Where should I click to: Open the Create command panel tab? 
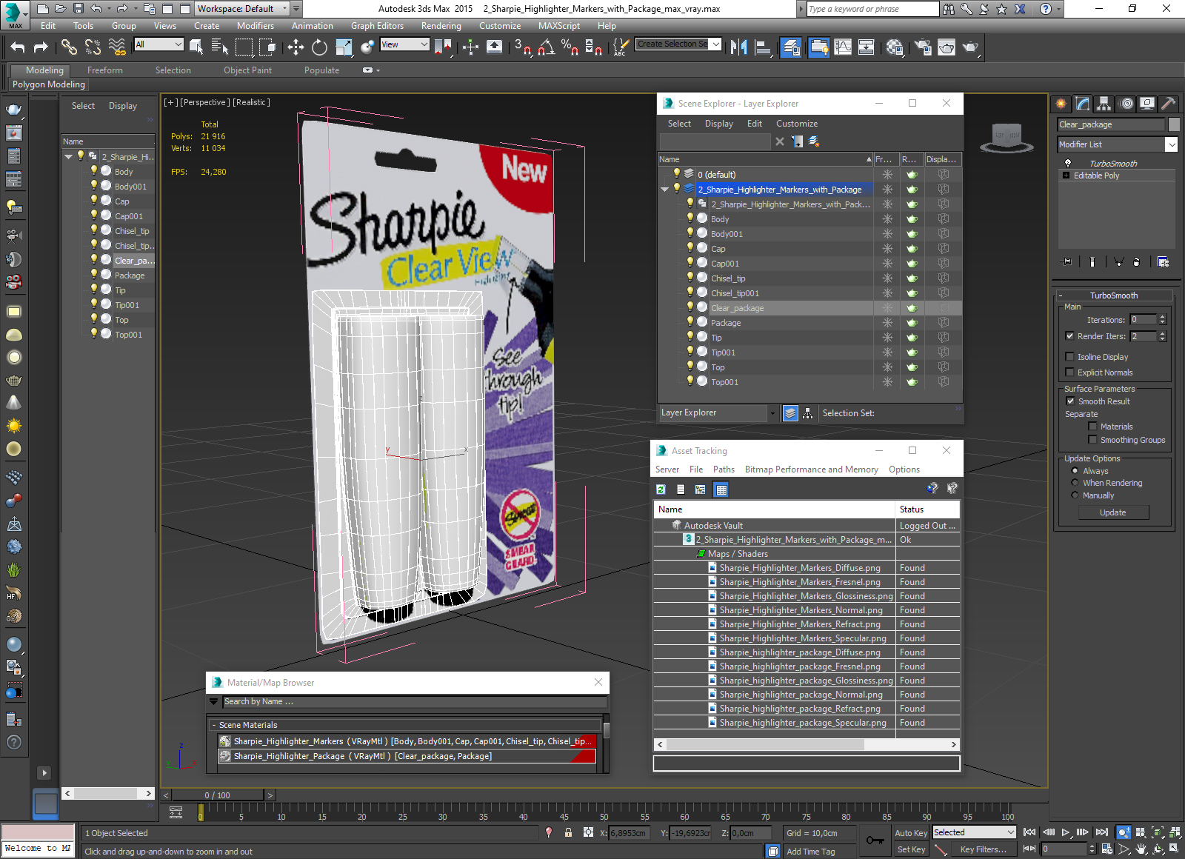click(x=1061, y=104)
